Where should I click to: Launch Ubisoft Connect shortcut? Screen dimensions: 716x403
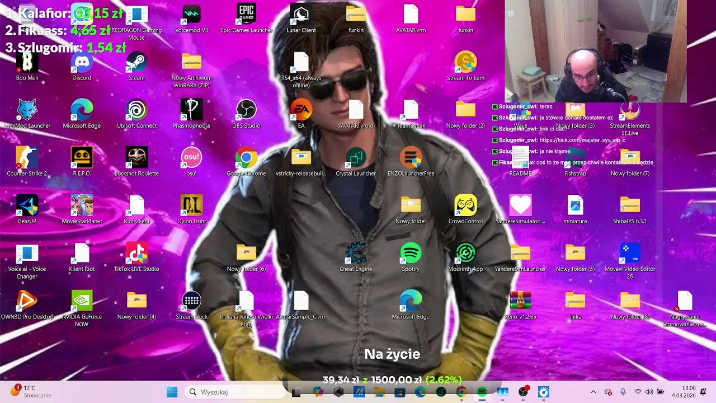coord(136,115)
